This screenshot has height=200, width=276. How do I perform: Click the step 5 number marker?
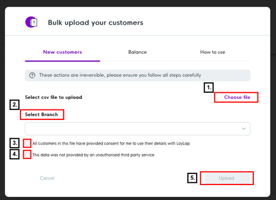(192, 178)
